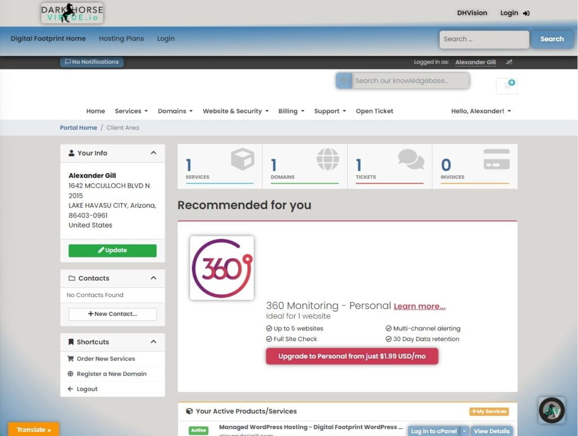Click the Services box icon tile

[243, 159]
